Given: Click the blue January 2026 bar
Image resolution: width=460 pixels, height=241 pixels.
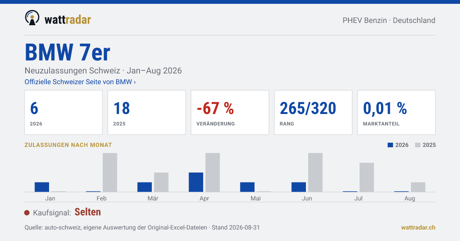Looking at the screenshot, I should point(42,187).
